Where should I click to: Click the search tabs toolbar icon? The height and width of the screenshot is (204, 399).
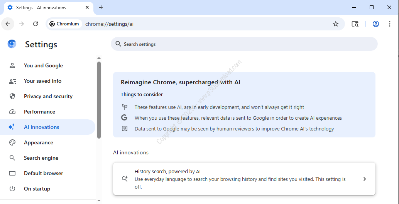pyautogui.click(x=355, y=24)
